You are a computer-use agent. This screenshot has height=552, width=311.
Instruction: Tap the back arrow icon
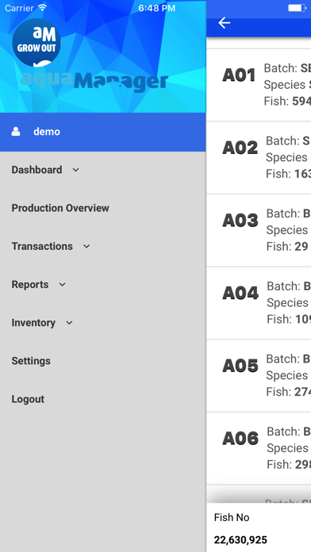click(224, 23)
